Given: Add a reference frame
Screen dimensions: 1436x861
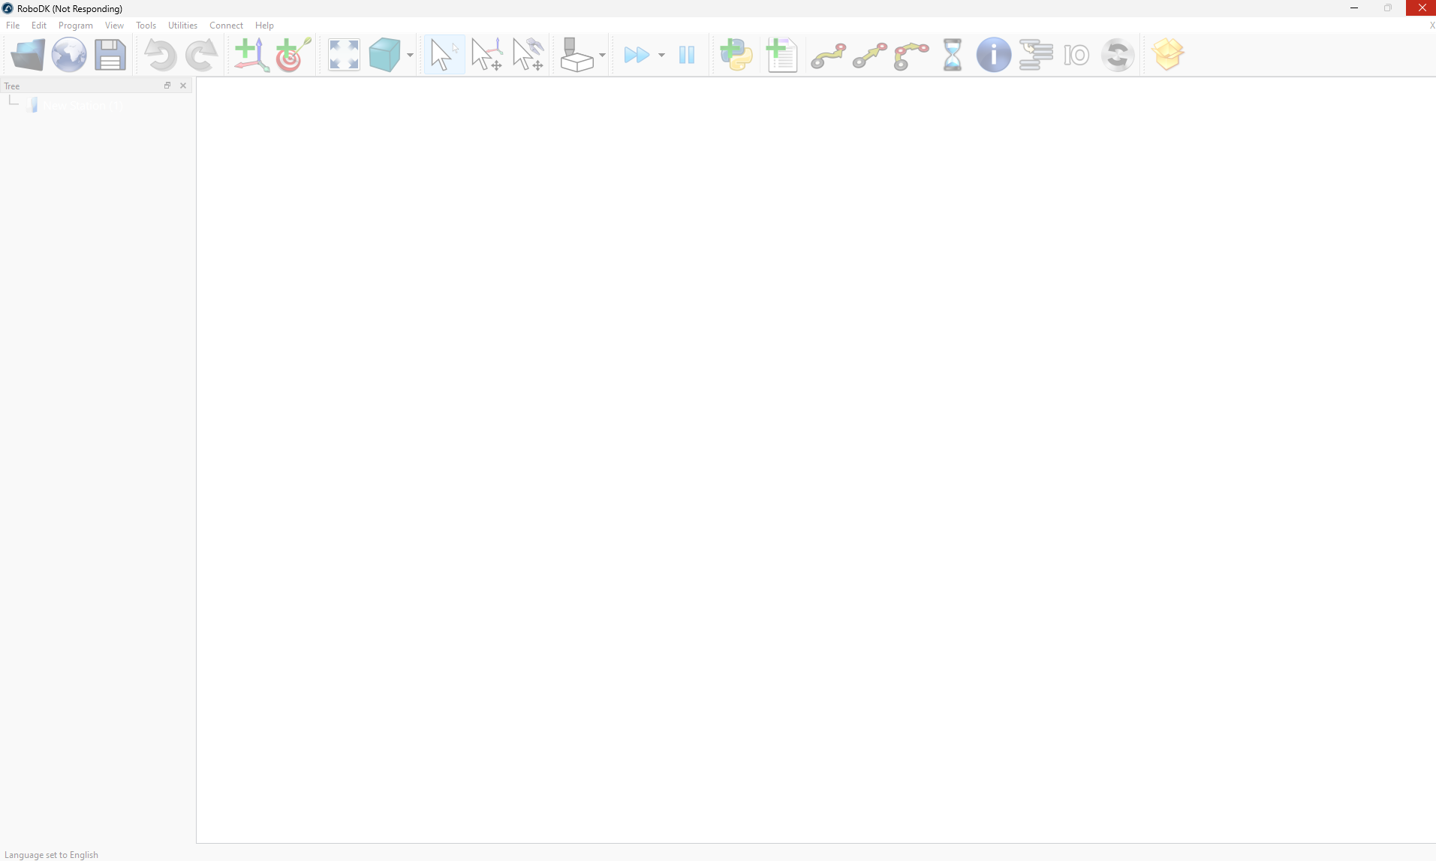Looking at the screenshot, I should click(251, 55).
